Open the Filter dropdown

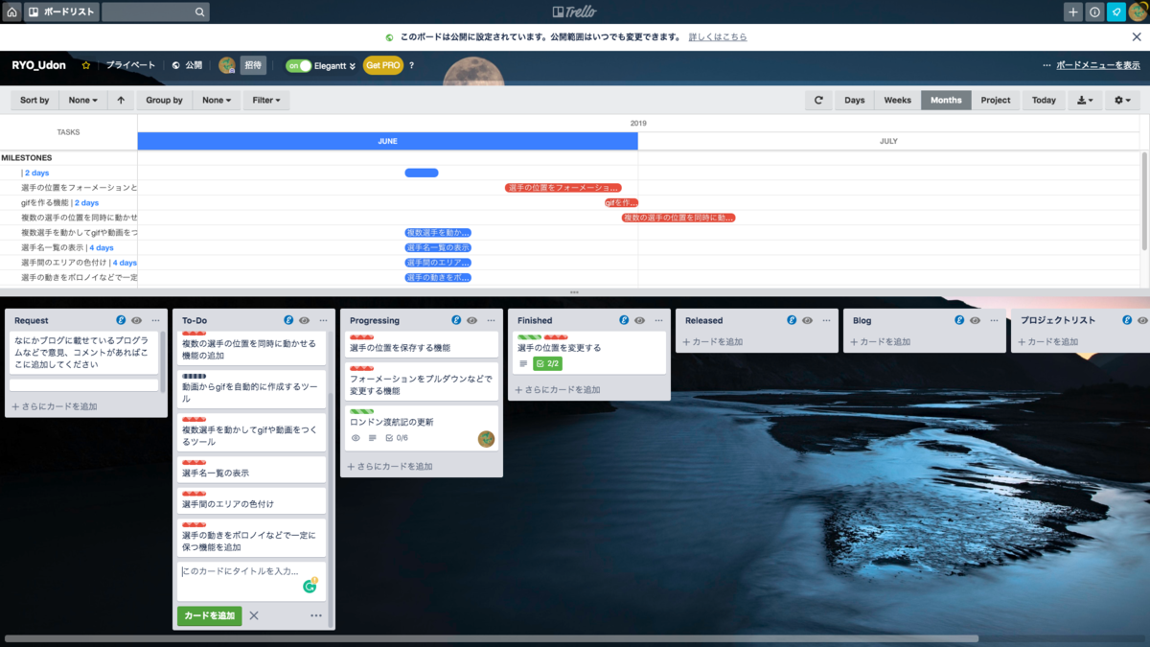coord(265,100)
